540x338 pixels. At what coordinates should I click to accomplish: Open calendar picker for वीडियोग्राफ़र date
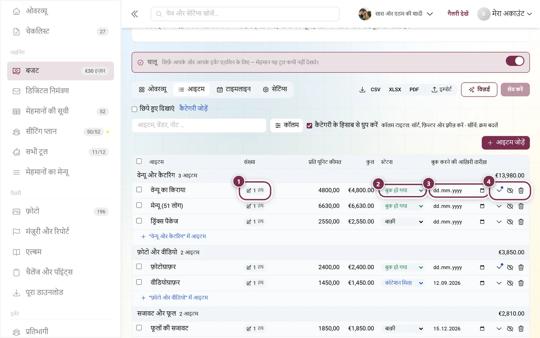[482, 283]
